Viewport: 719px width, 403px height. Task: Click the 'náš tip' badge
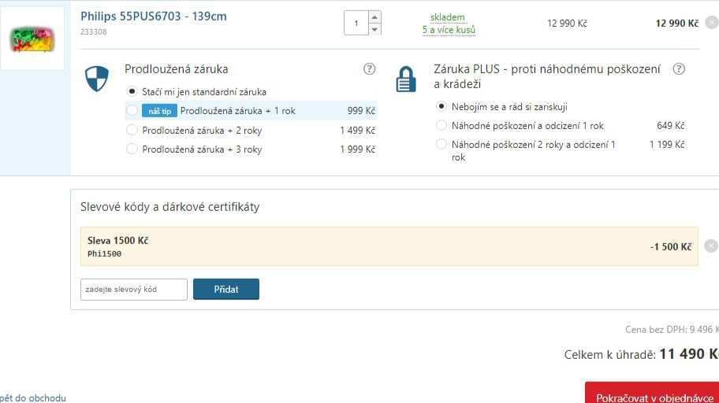(x=159, y=111)
